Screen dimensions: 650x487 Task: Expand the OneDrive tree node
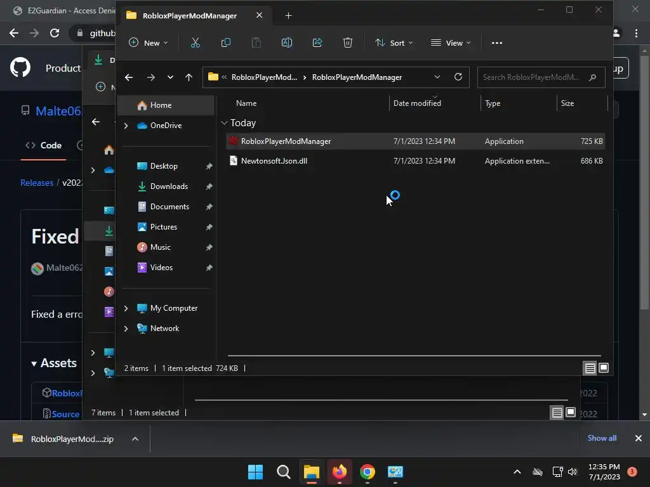click(x=126, y=126)
